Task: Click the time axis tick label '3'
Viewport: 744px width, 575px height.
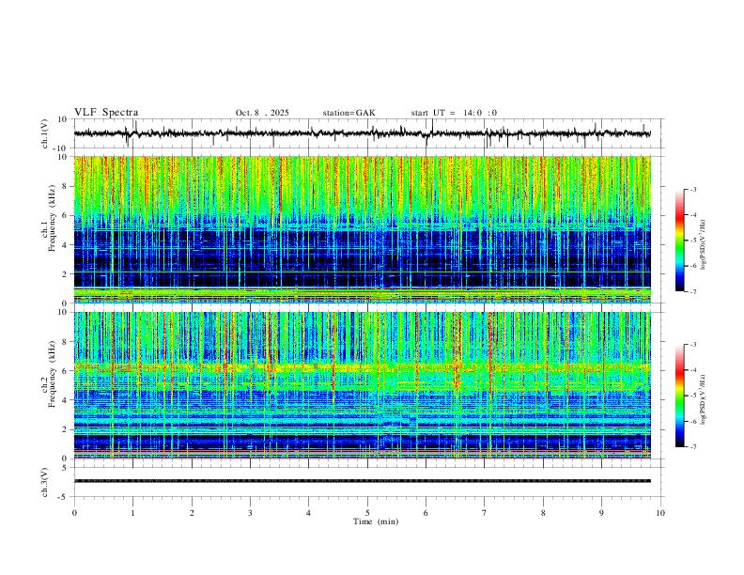Action: [250, 513]
